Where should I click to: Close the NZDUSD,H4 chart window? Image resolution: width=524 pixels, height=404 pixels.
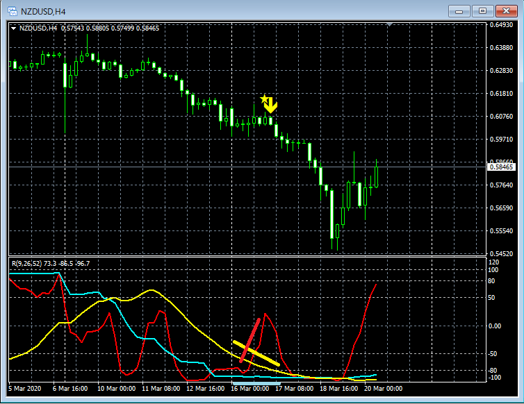(507, 11)
